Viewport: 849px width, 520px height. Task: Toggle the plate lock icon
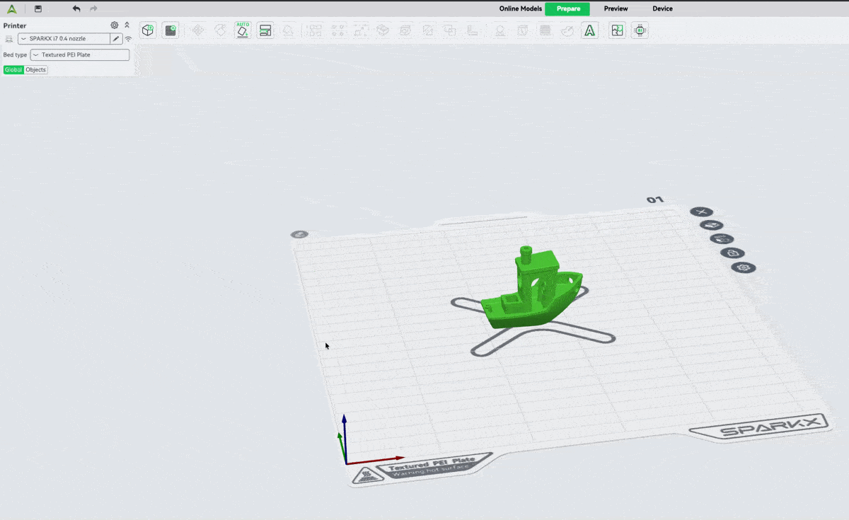click(732, 253)
